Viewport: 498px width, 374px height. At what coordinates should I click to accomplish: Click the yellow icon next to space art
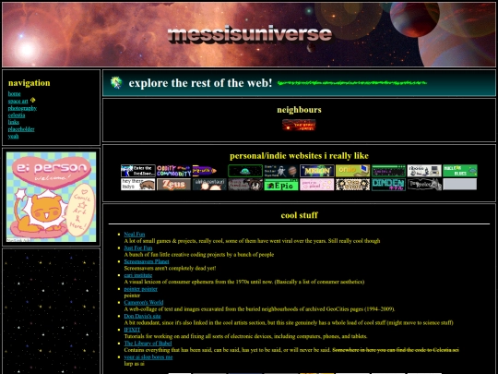pos(32,100)
